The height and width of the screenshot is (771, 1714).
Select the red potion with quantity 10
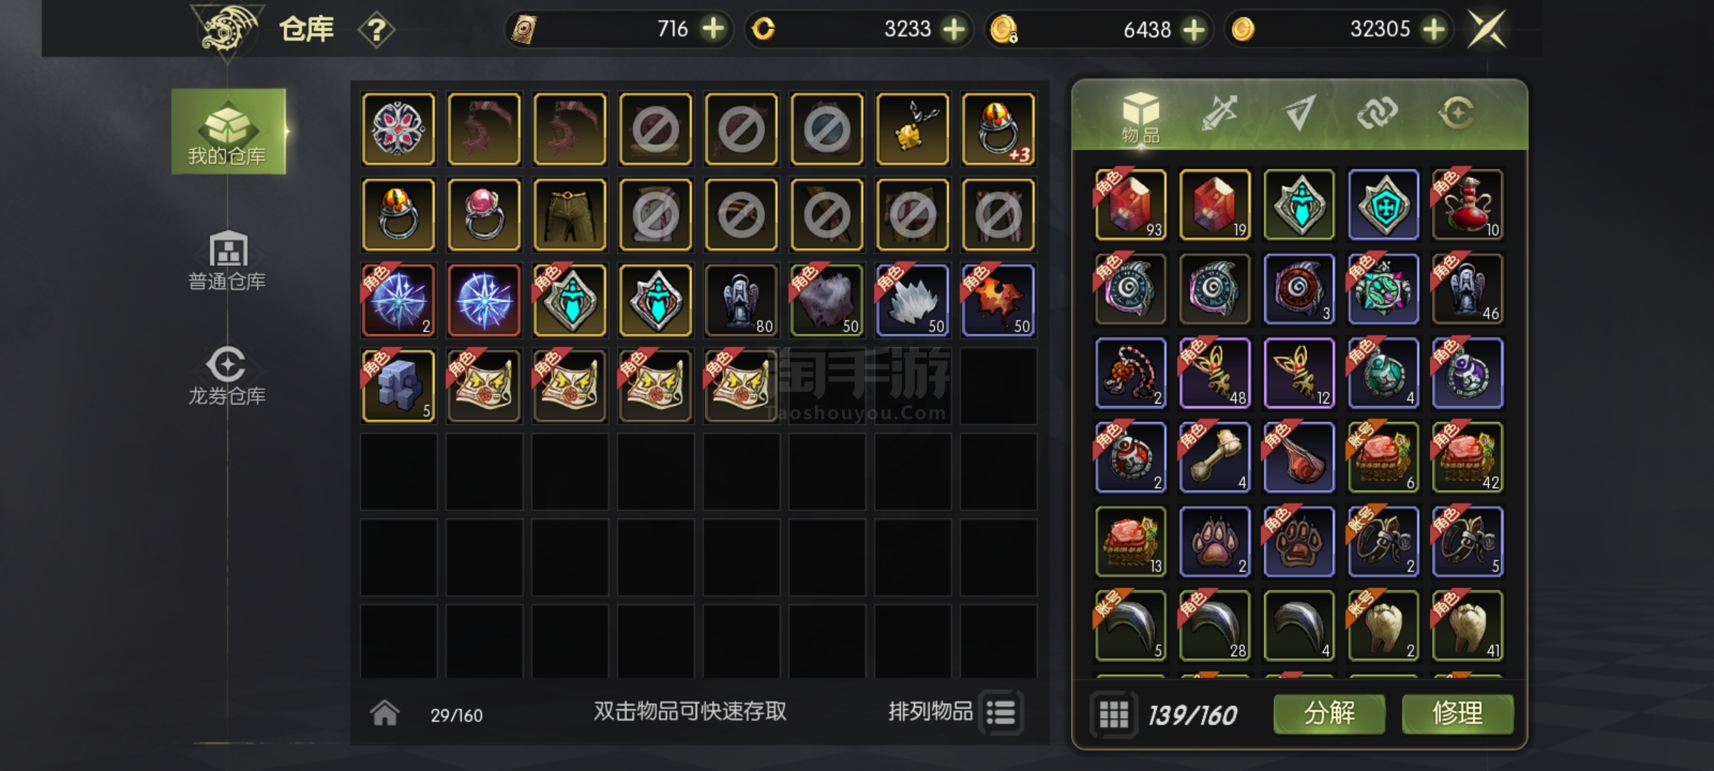pyautogui.click(x=1468, y=204)
